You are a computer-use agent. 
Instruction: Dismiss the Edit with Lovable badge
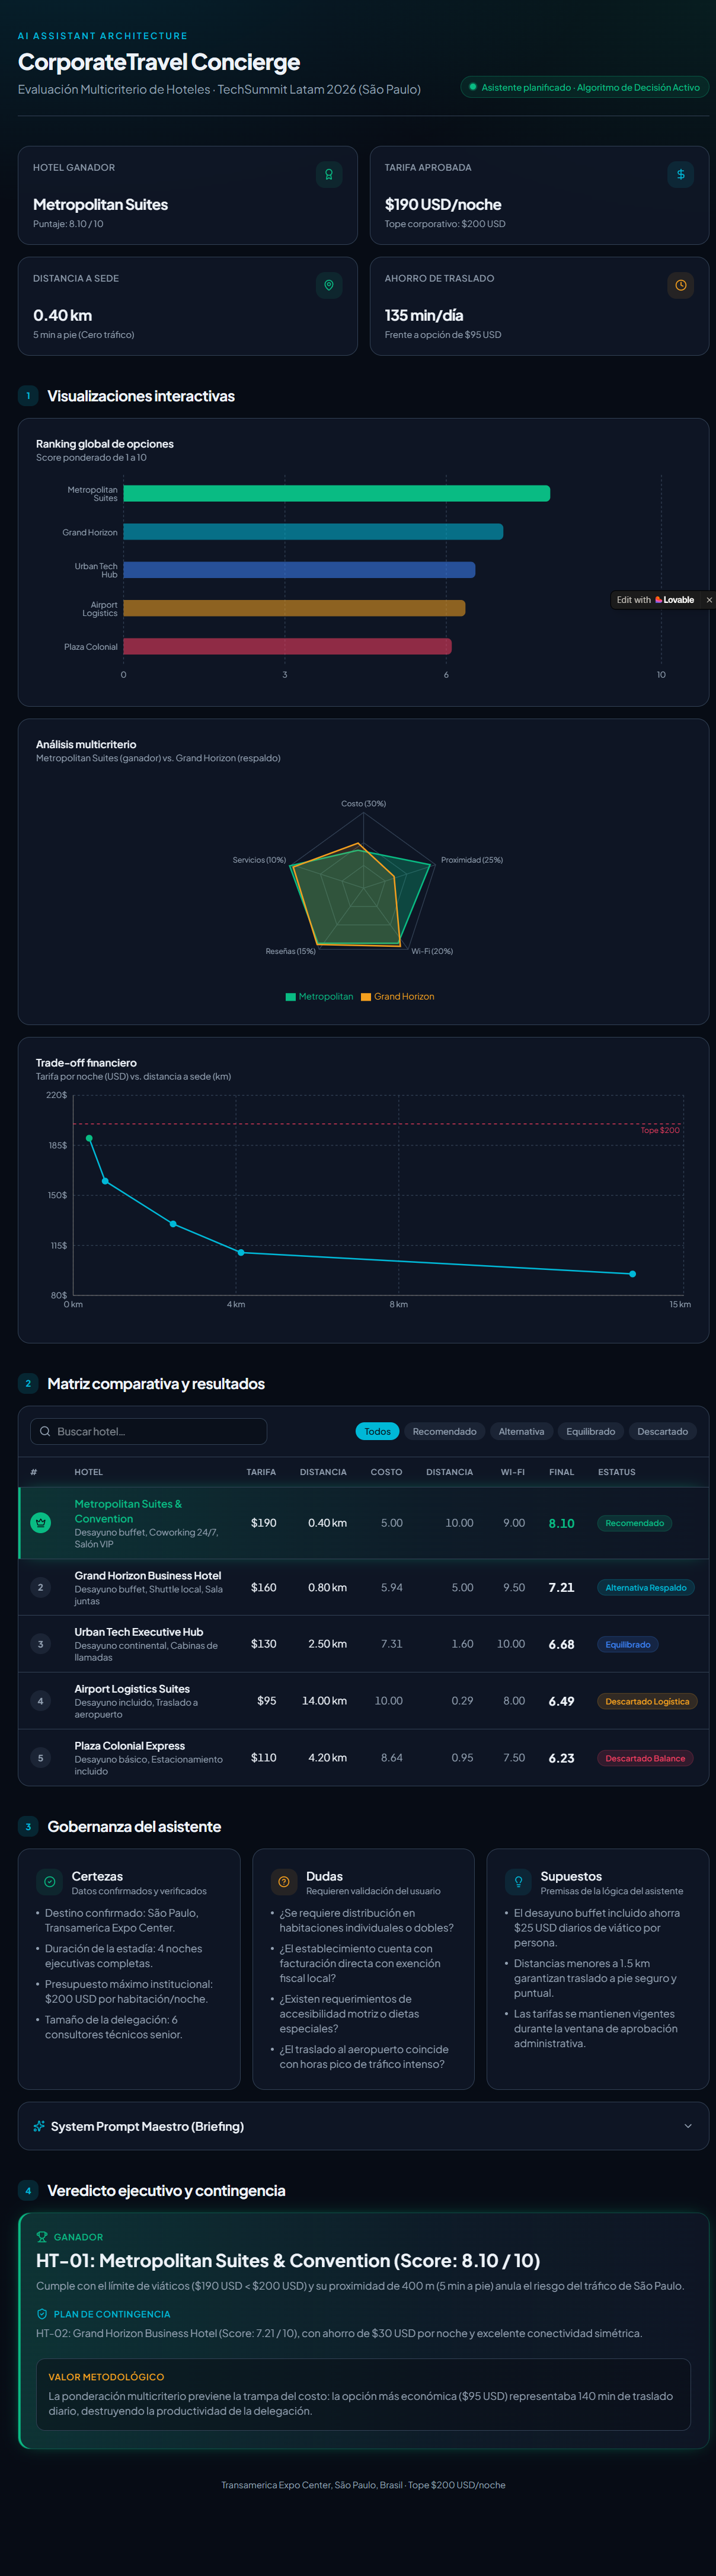[709, 600]
